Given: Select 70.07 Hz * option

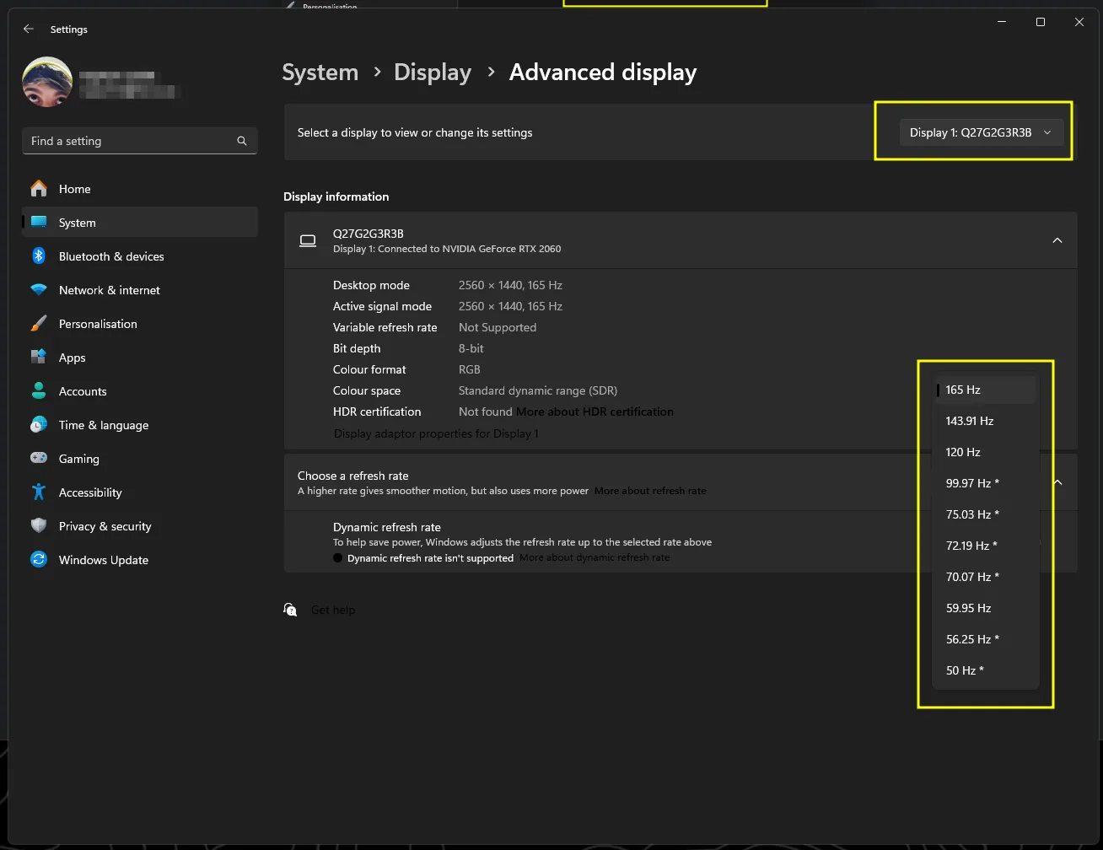Looking at the screenshot, I should coord(986,577).
